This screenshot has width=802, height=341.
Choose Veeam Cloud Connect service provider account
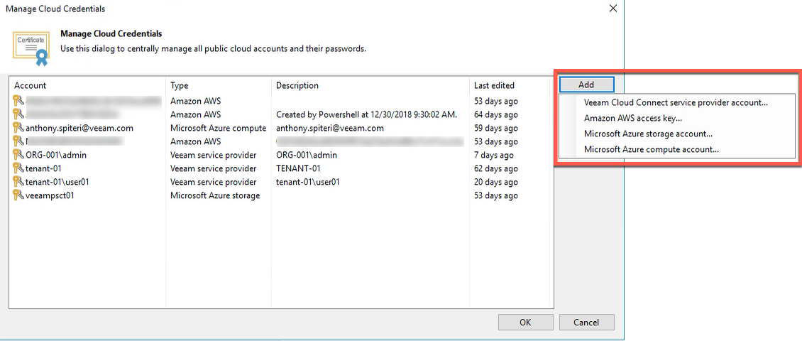pyautogui.click(x=676, y=102)
